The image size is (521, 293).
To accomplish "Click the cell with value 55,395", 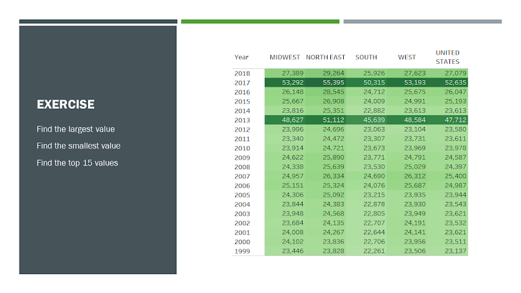I will (326, 83).
